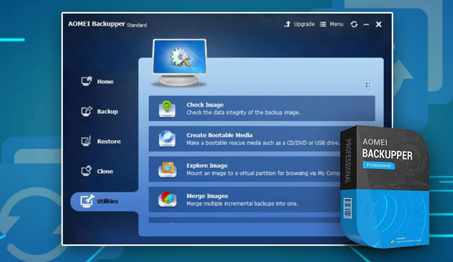Screen dimensions: 453x262
Task: Click the Upgrade arrow icon
Action: 287,24
